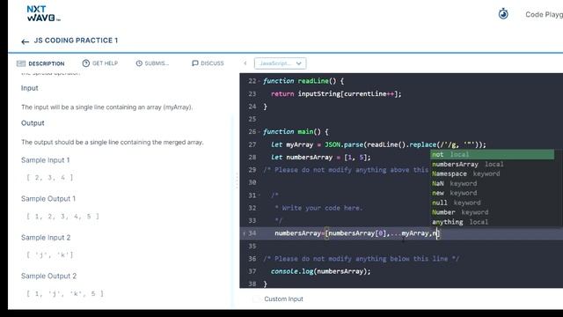Open the JavaScript language dropdown

coord(280,63)
